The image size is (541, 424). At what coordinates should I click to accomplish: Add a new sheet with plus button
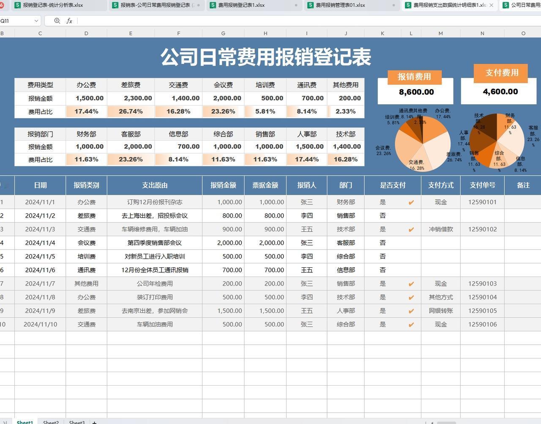(94, 422)
